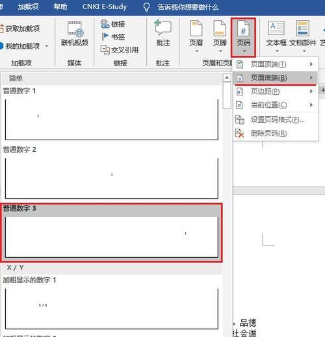
Task: Expand the 页眉 dropdown arrow
Action: point(197,51)
